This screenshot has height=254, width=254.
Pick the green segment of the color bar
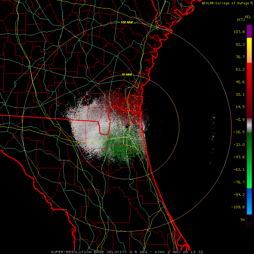pos(249,160)
